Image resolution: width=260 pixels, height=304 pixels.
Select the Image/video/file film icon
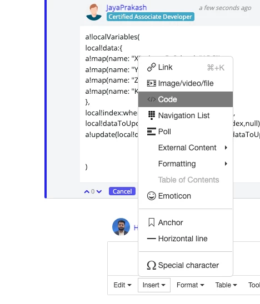point(151,83)
